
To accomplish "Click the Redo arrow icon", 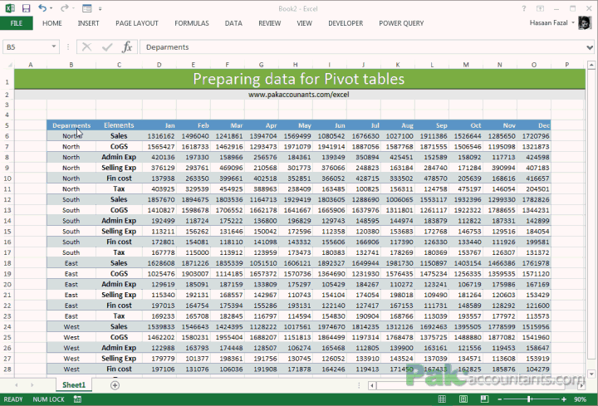I will (x=64, y=8).
